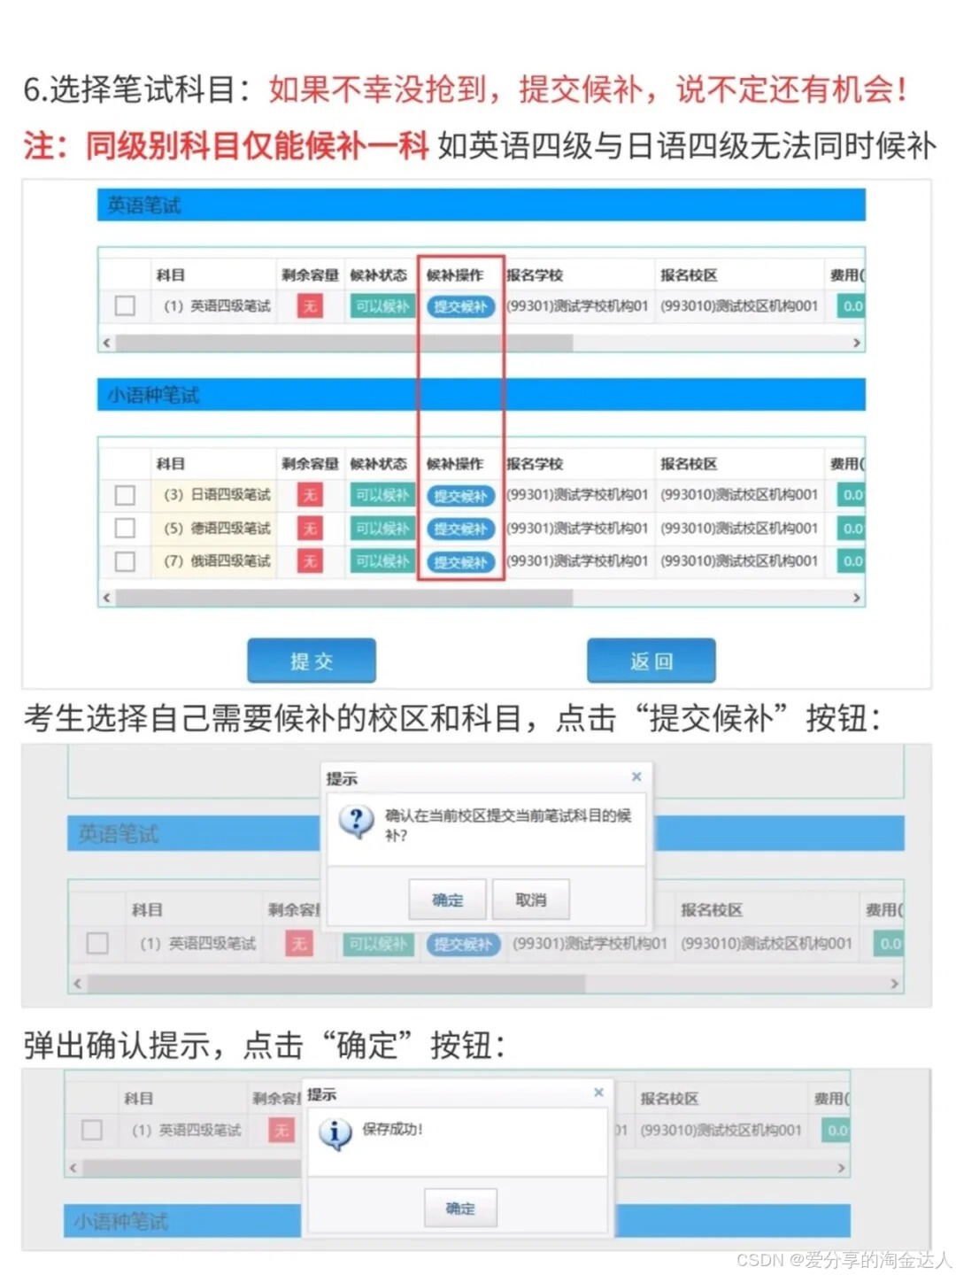Screen dimensions: 956x1275
Task: Click 确定 in the waitlist confirmation dialog
Action: click(x=448, y=899)
